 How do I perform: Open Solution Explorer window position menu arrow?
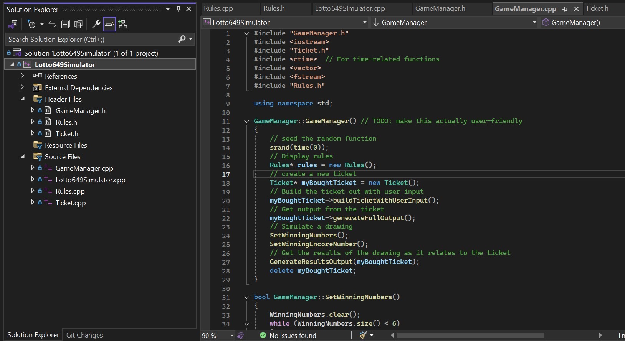click(x=168, y=9)
